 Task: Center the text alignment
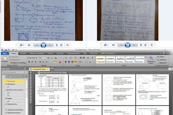(69, 62)
